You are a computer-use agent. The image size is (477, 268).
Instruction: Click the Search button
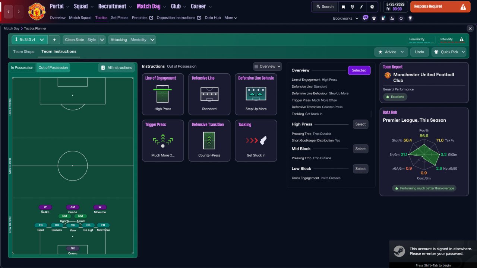pos(325,7)
